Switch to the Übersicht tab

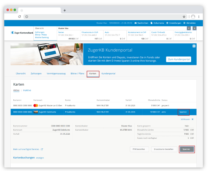pos(21,73)
